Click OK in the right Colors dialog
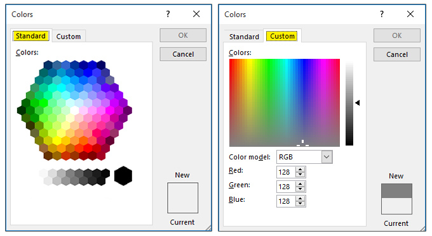432x236 pixels. click(x=396, y=35)
